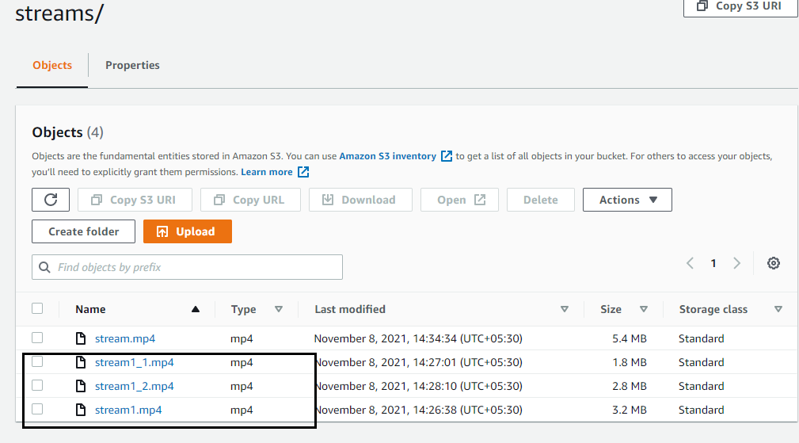Check the stream.mp4 row checkbox
Screen dimensions: 799x443
pyautogui.click(x=37, y=338)
